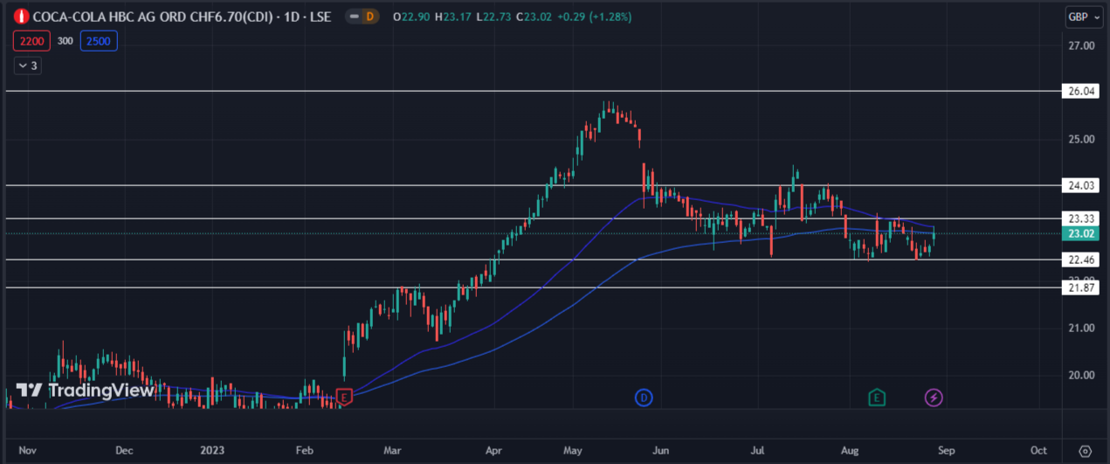Select the 300 spread value
The height and width of the screenshot is (464, 1110).
(x=65, y=40)
